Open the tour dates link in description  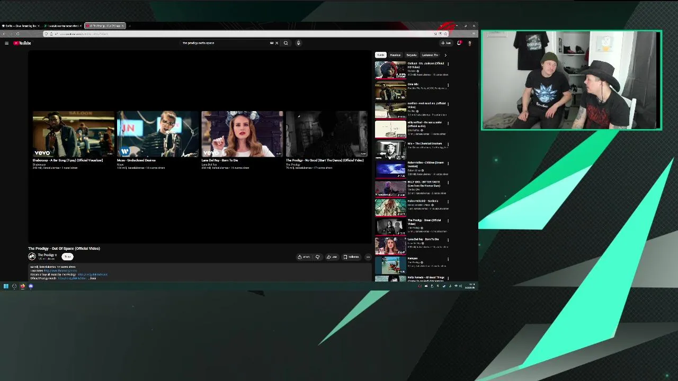click(x=60, y=271)
